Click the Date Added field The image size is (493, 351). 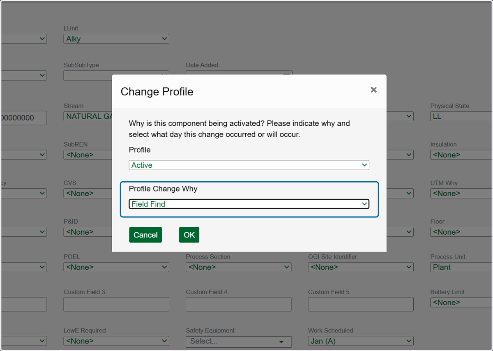pyautogui.click(x=239, y=72)
